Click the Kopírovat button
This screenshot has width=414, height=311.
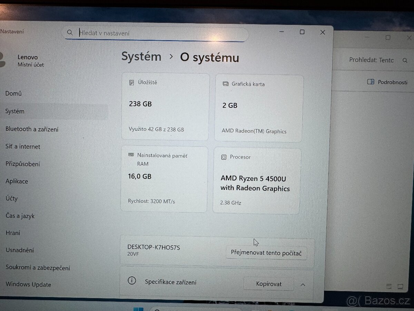[268, 283]
